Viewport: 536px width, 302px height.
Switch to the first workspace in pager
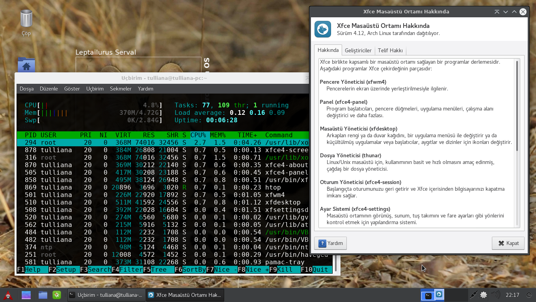click(x=432, y=295)
